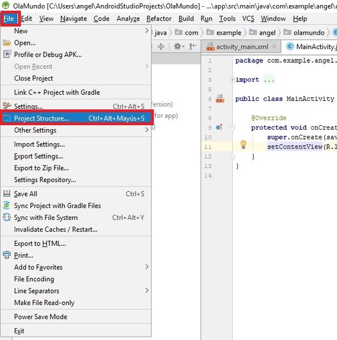Choose Open... from File menu
The image size is (337, 340).
pos(76,43)
